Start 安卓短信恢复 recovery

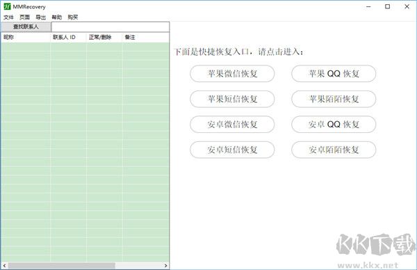point(232,150)
